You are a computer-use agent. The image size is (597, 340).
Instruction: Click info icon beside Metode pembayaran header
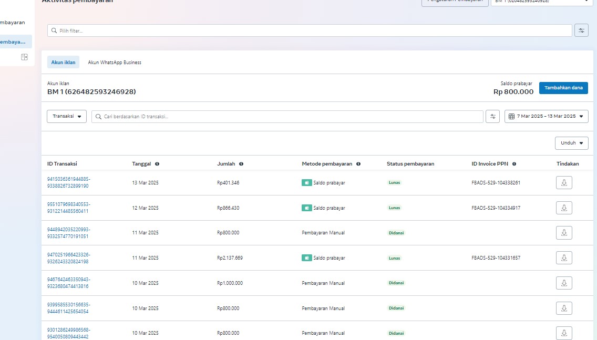358,164
